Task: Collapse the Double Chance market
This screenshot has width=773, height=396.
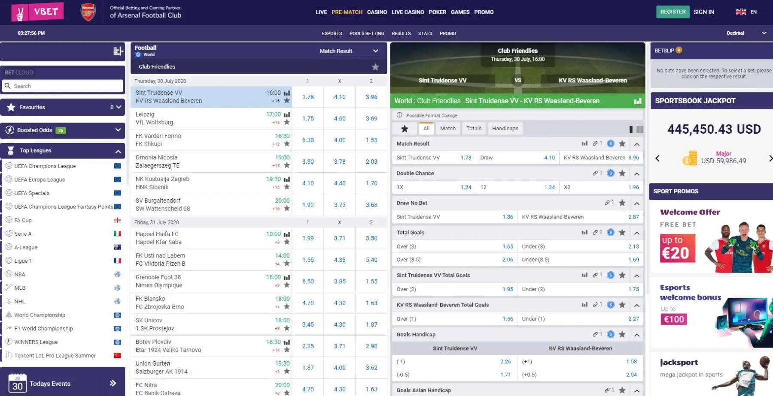Action: [637, 174]
